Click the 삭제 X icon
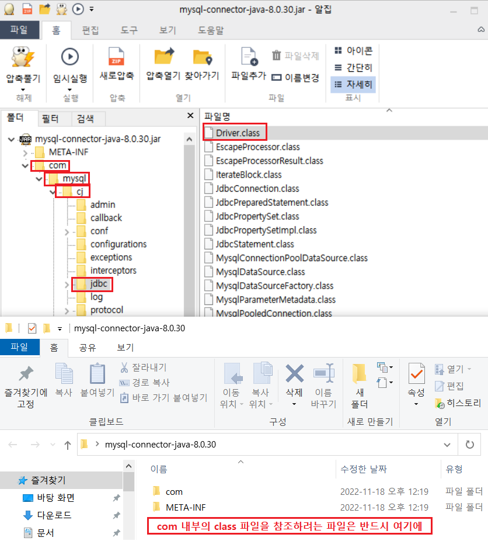488x541 pixels. [x=295, y=373]
